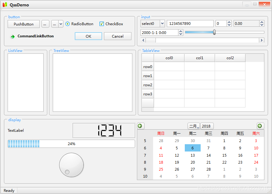Click the horizontal slider handle
272x194 pixels.
click(214, 32)
